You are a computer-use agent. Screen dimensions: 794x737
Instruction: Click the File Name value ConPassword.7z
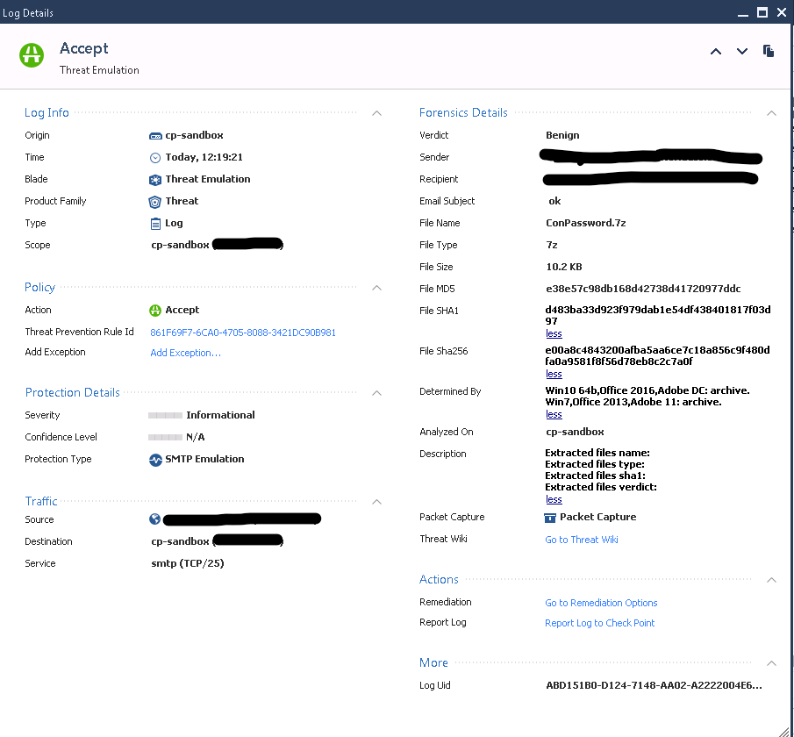point(586,224)
